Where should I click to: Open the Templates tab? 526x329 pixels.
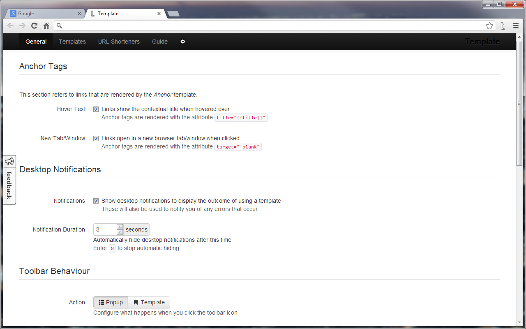72,42
